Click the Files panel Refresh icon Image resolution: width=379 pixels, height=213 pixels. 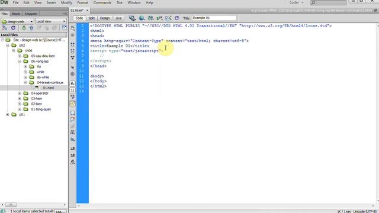13,28
